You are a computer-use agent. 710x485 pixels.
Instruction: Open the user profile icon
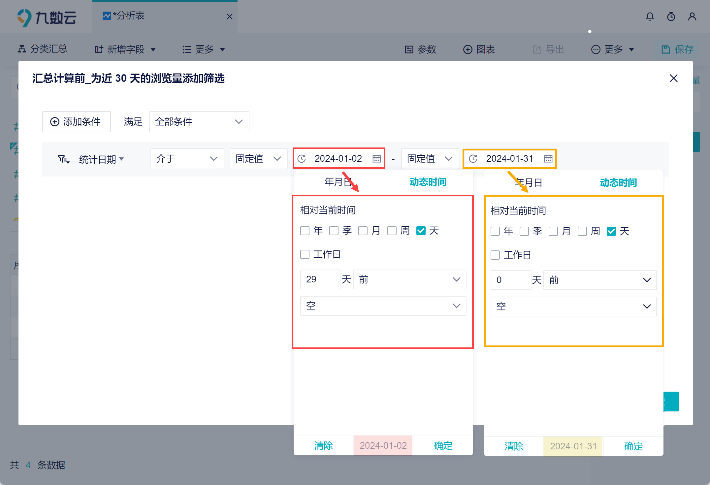(692, 16)
